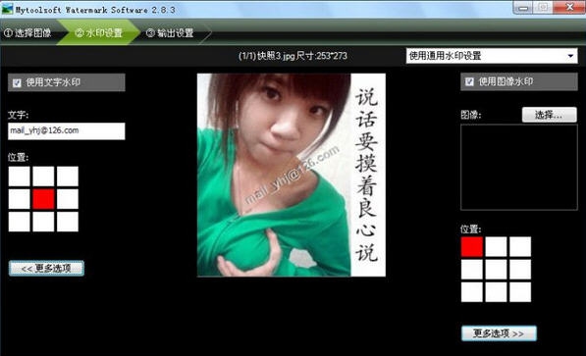
Task: Select middle-right image watermark position
Action: [x=520, y=270]
